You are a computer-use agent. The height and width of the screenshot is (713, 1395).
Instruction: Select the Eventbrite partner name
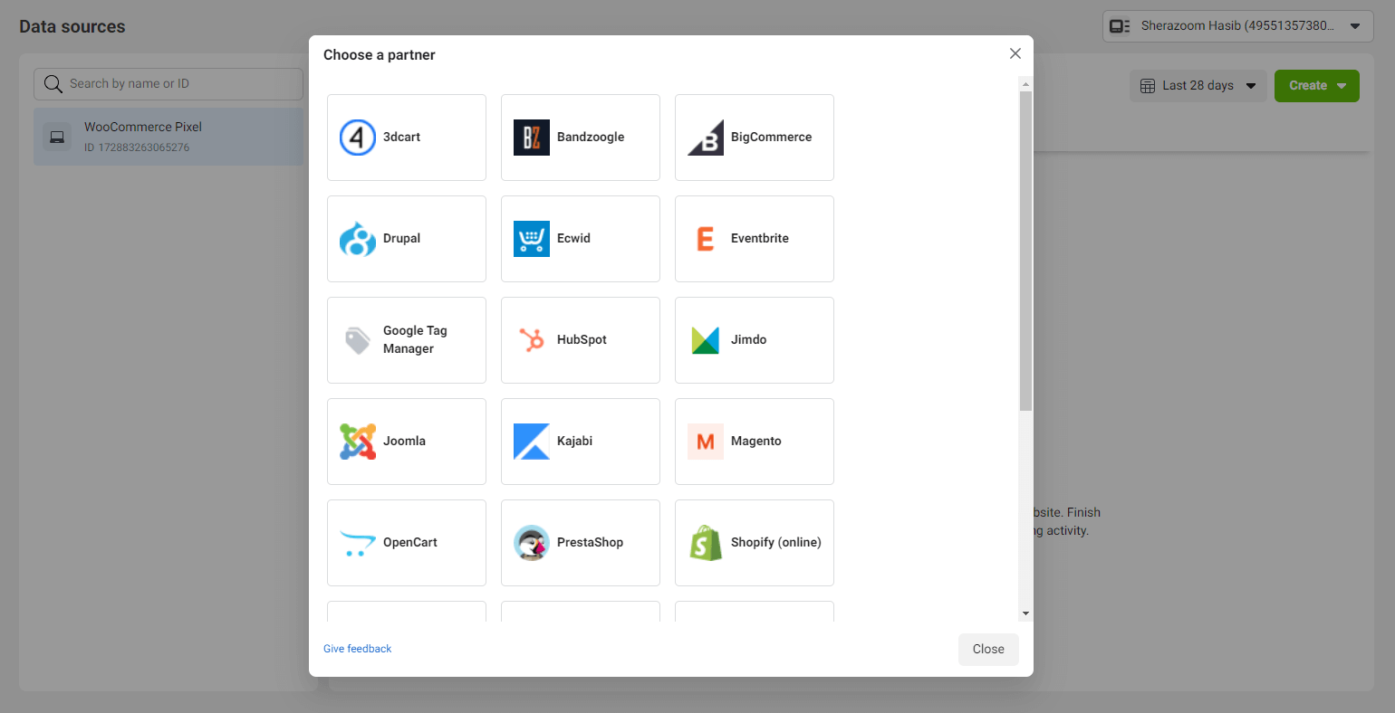[x=760, y=239]
